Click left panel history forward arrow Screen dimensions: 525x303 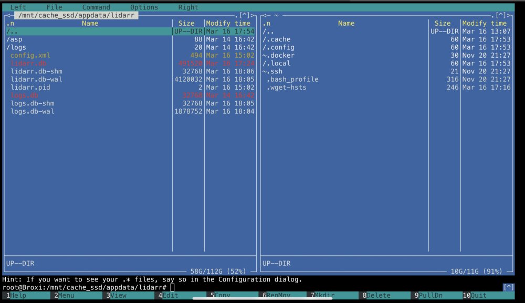(253, 15)
